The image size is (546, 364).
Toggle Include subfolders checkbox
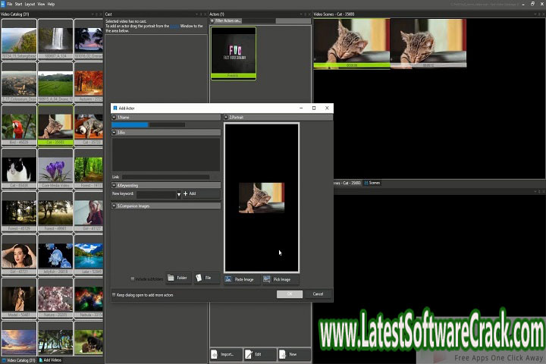point(133,279)
